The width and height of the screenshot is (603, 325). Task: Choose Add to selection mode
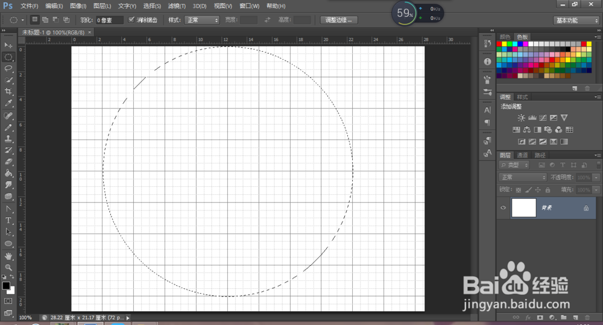click(x=45, y=20)
